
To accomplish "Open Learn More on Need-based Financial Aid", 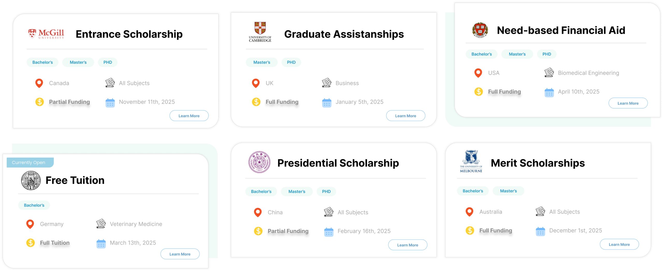I will coord(628,103).
